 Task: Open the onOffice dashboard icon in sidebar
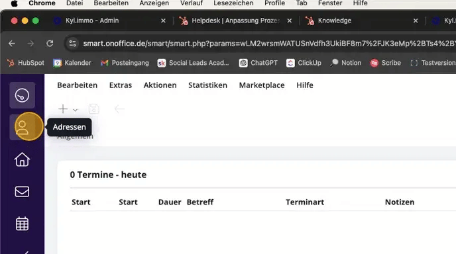[22, 95]
